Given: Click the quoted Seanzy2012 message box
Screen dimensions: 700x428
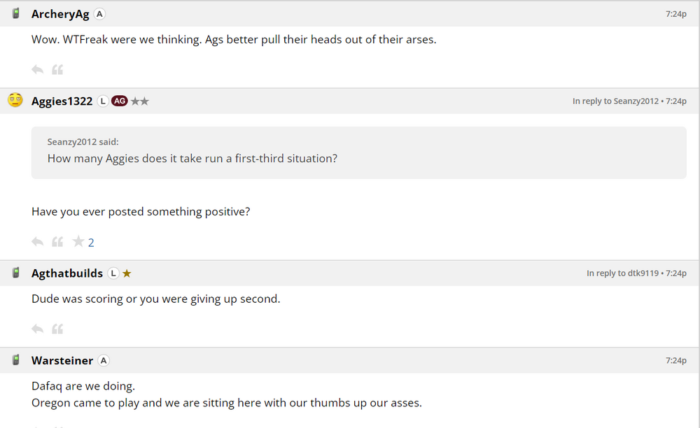Looking at the screenshot, I should pos(358,152).
